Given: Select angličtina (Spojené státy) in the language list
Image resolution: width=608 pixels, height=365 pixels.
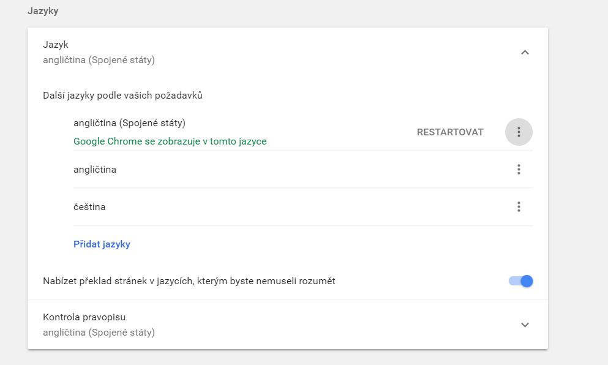Looking at the screenshot, I should pos(129,123).
